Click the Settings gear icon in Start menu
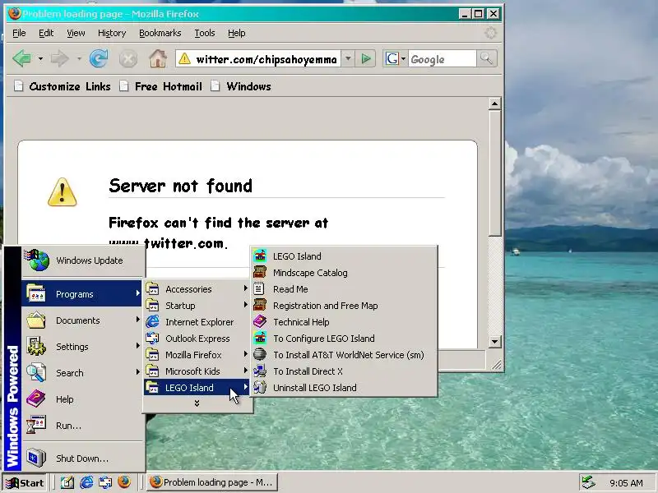 pos(36,346)
